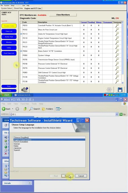Click Permanent column header link
The image size is (128, 193).
108,22
